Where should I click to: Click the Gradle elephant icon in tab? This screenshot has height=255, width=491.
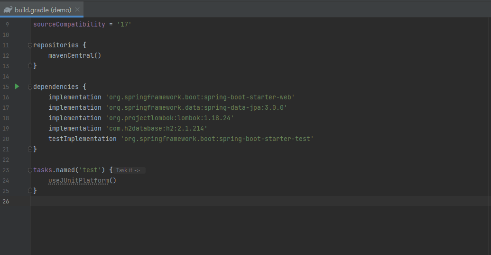coord(8,9)
